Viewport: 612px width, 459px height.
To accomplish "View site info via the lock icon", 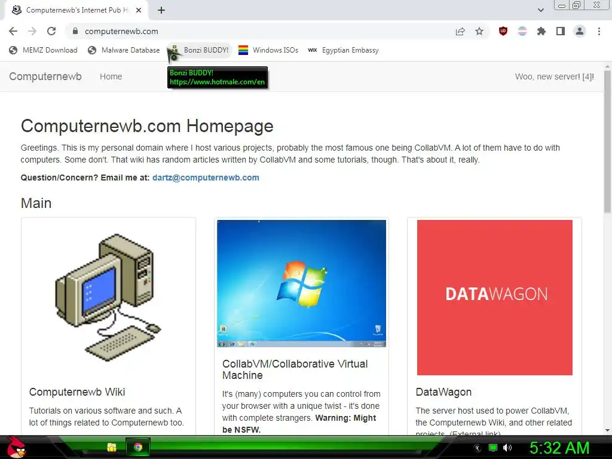I will [75, 31].
